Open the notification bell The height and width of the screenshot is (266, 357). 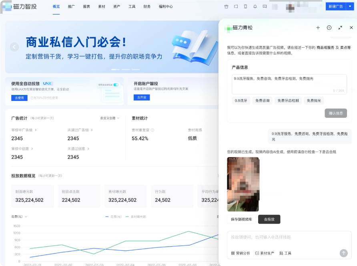(255, 7)
